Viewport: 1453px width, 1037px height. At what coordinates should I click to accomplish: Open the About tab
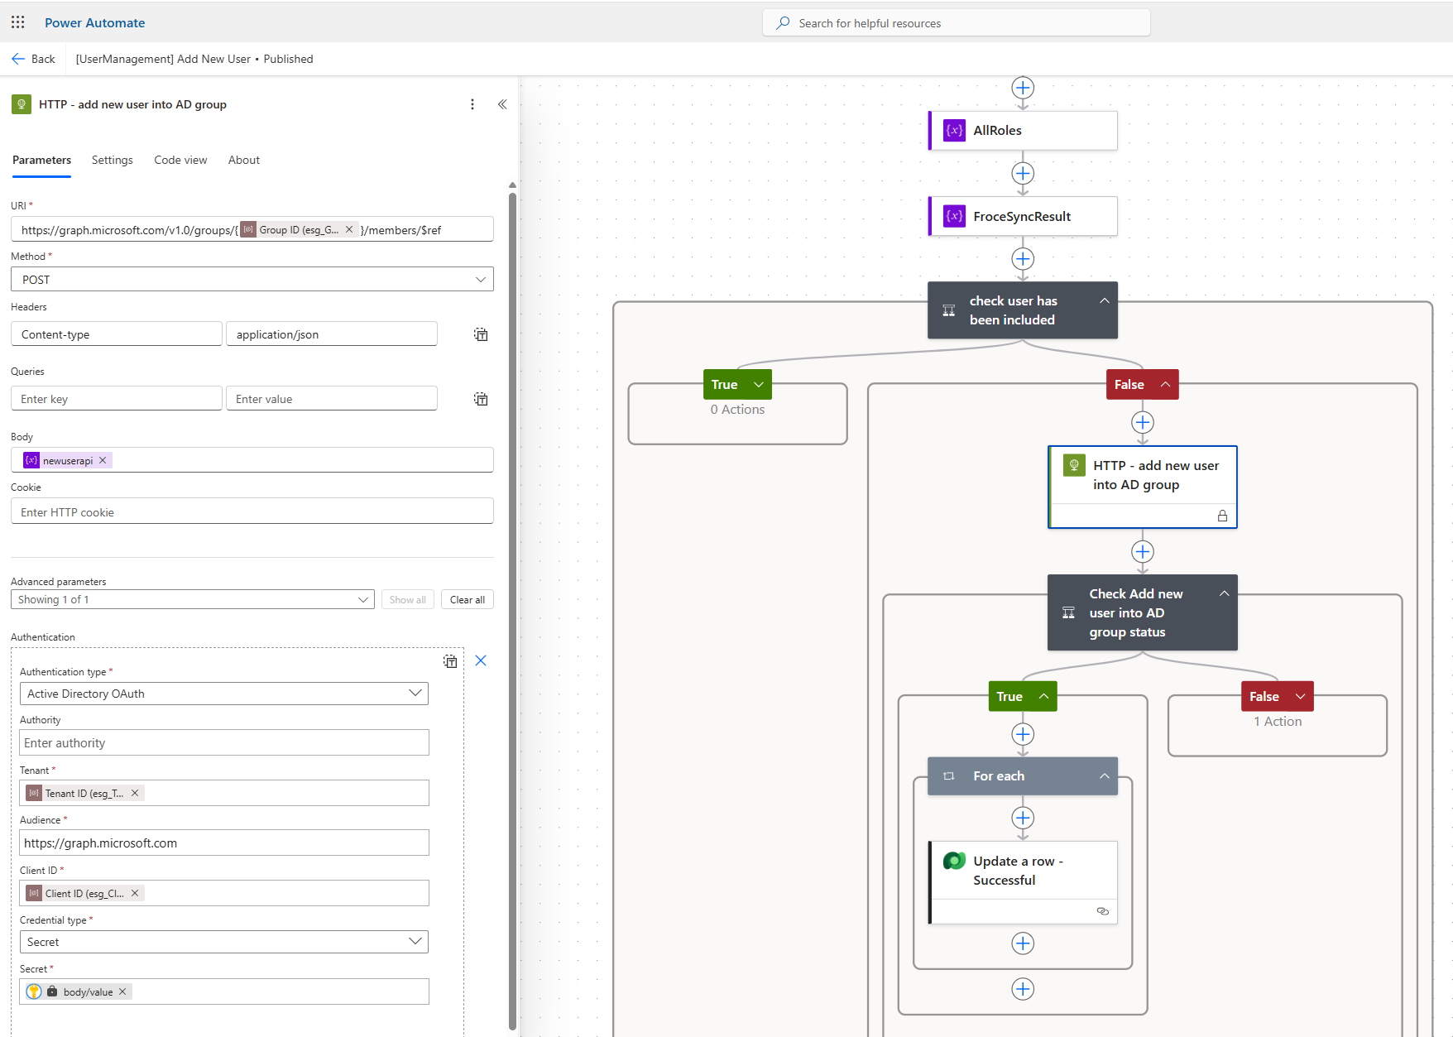(x=244, y=160)
